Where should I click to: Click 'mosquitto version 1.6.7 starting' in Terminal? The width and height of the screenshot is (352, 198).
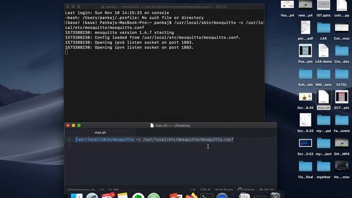click(x=134, y=32)
